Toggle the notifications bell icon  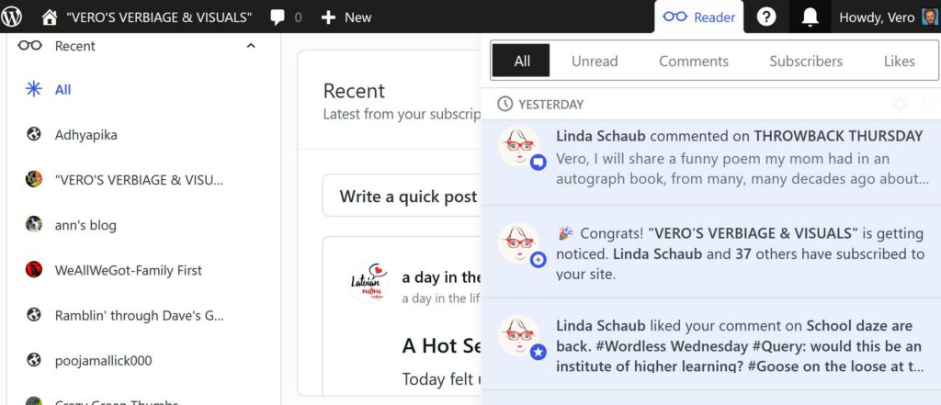click(810, 17)
